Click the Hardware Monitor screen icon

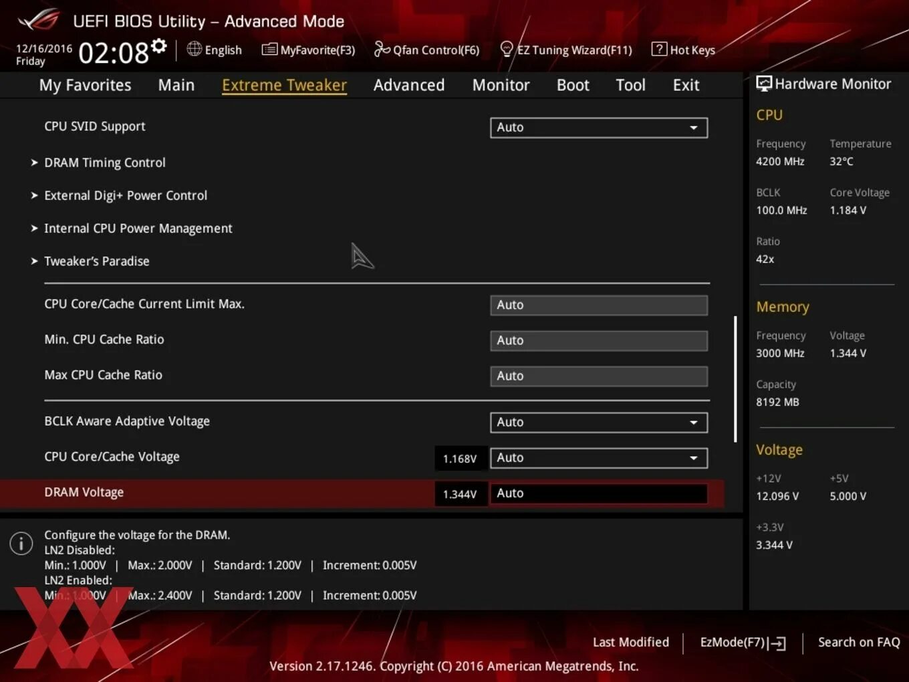(x=764, y=84)
